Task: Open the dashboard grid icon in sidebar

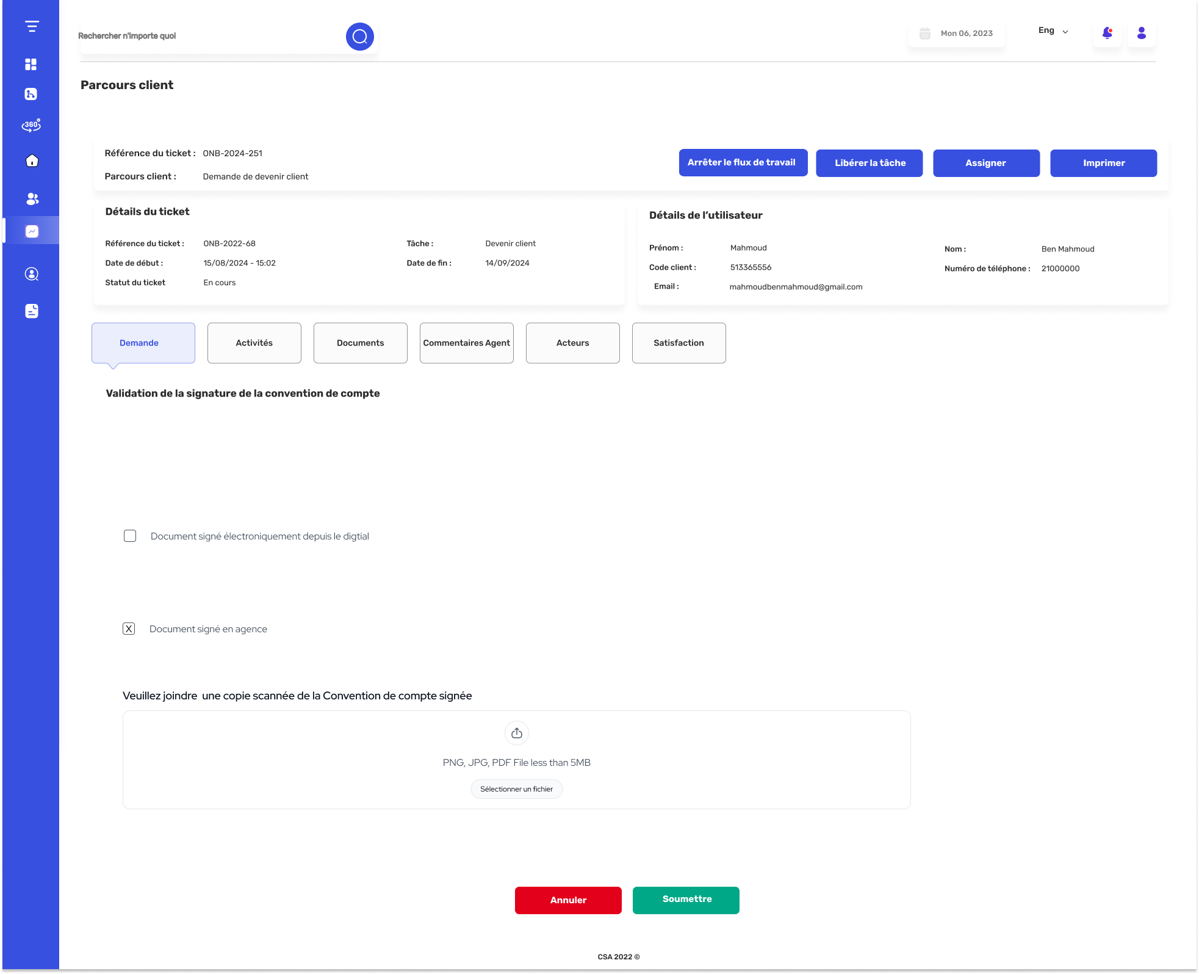Action: click(x=31, y=64)
